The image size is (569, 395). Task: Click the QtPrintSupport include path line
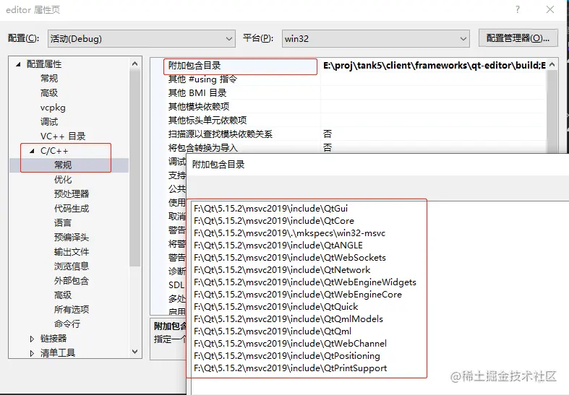tap(291, 368)
